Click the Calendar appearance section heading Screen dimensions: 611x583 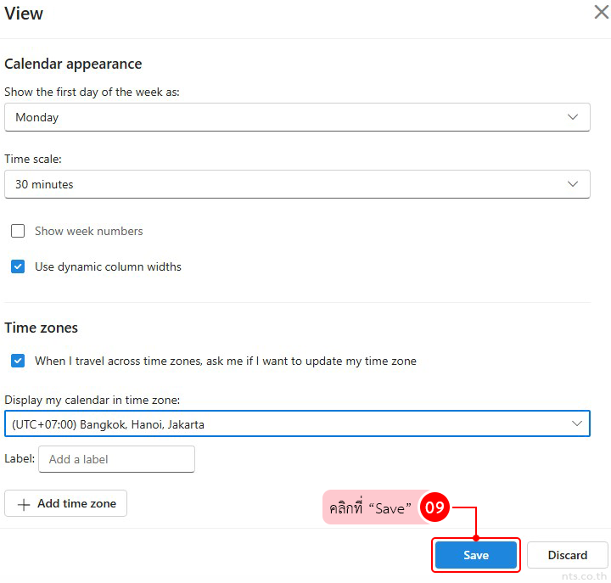[x=73, y=64]
